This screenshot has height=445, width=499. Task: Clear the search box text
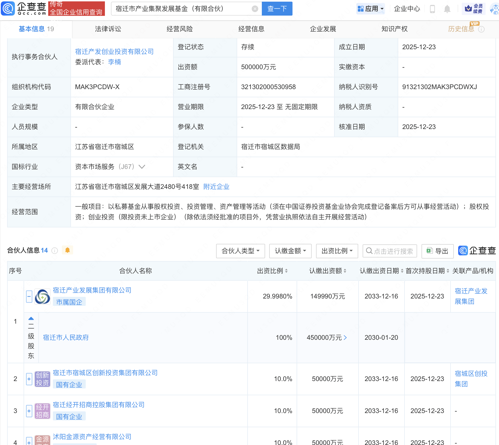coord(255,9)
